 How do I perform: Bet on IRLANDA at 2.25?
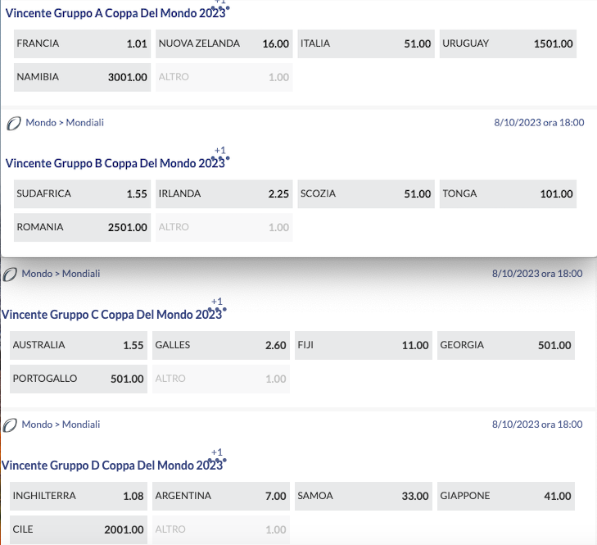[224, 194]
